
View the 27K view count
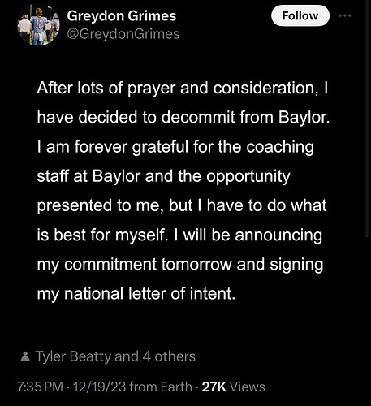click(x=214, y=387)
